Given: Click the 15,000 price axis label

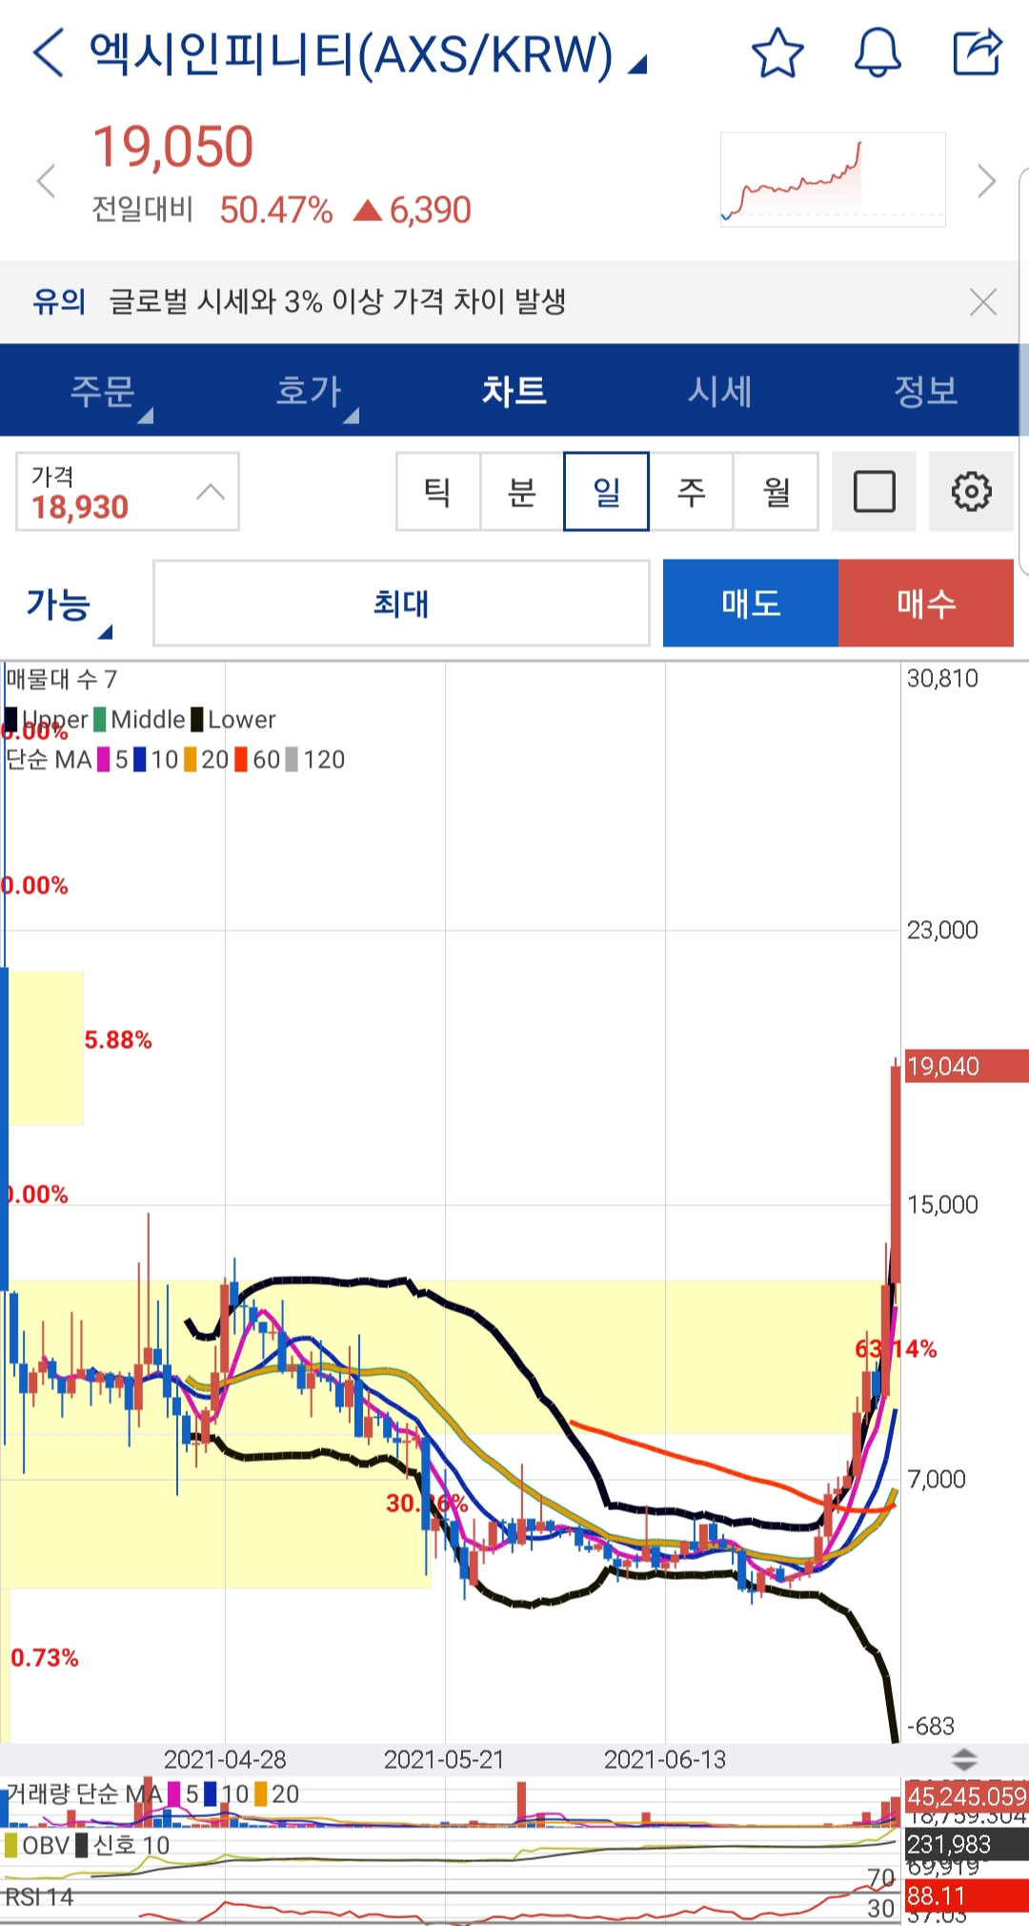Looking at the screenshot, I should coord(942,1204).
